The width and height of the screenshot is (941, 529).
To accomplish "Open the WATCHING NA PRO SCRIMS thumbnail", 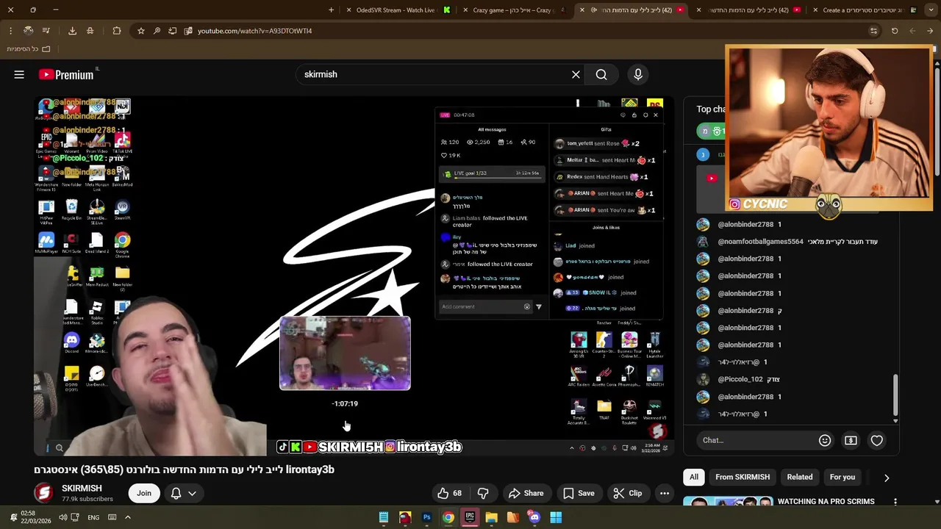I will pos(728,503).
